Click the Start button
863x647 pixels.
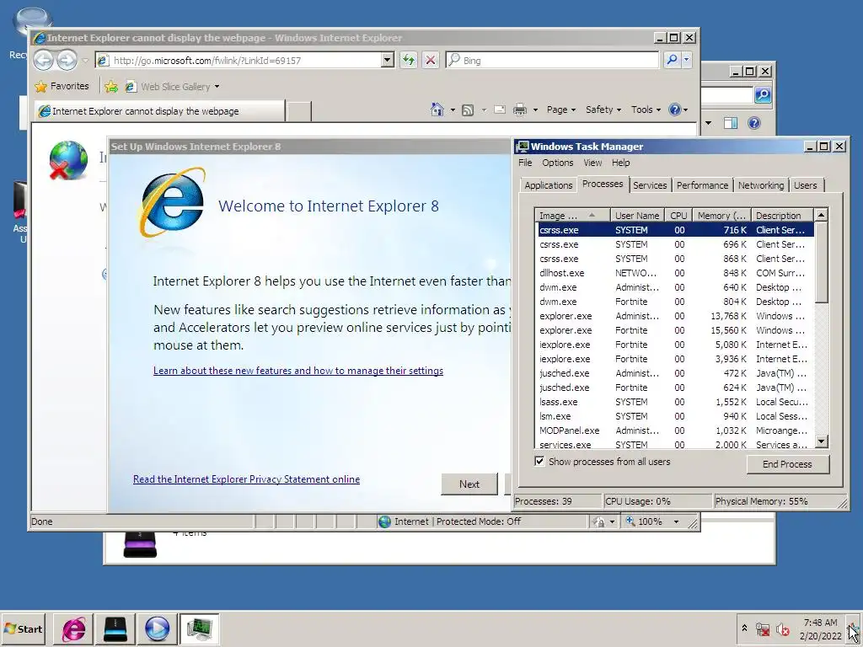point(24,628)
